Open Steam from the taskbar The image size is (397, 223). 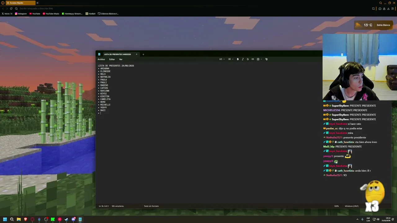tap(66, 219)
